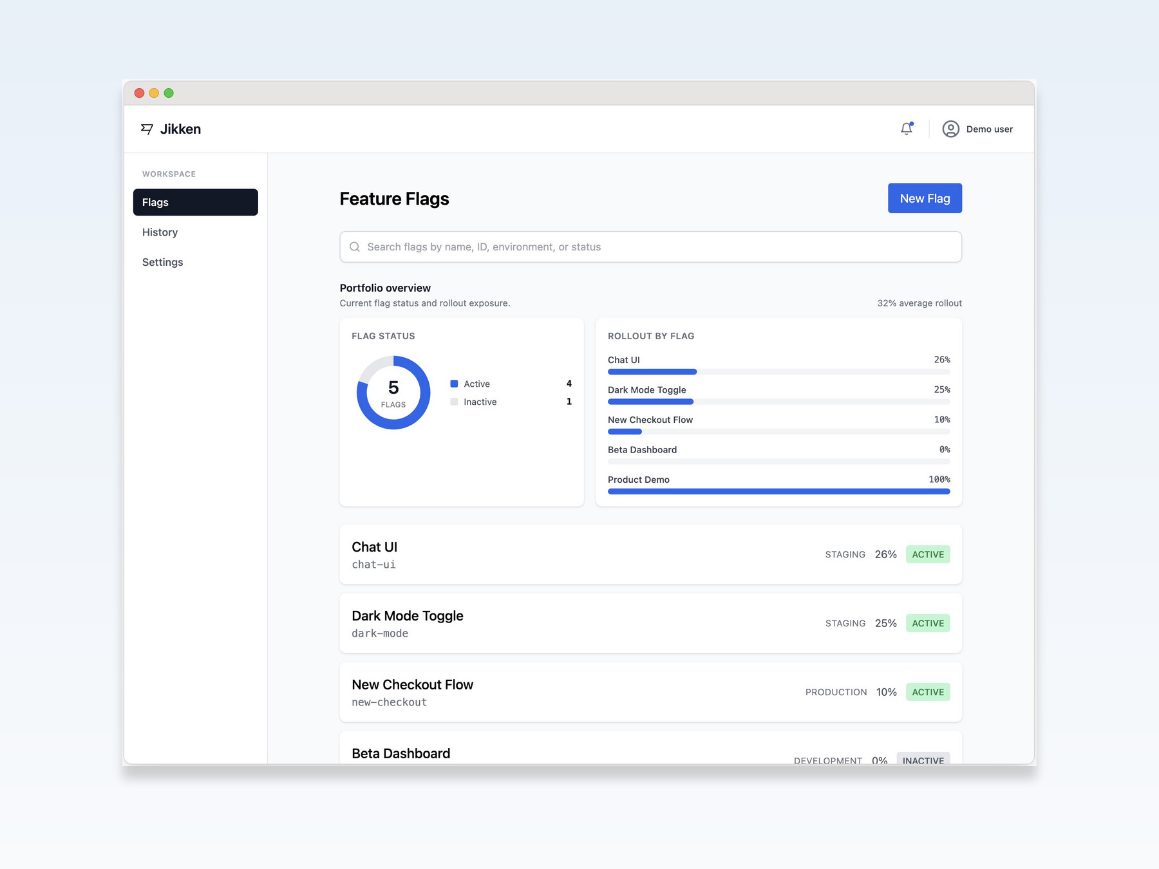Click ACTIVE badge on New Checkout Flow

[928, 692]
